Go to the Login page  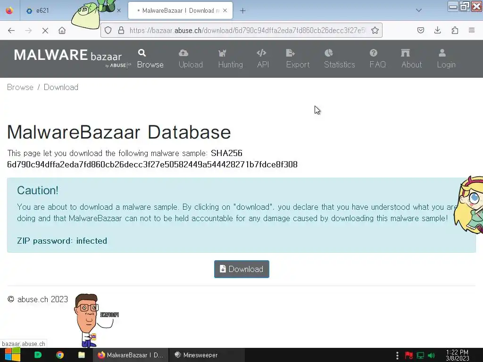click(446, 58)
